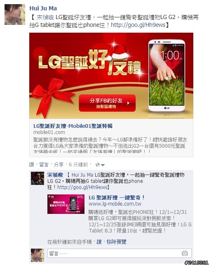
Task: Click 留言 action under the post
Action: 44,164
